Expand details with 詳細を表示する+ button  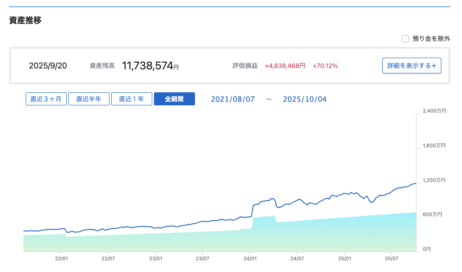pyautogui.click(x=411, y=65)
